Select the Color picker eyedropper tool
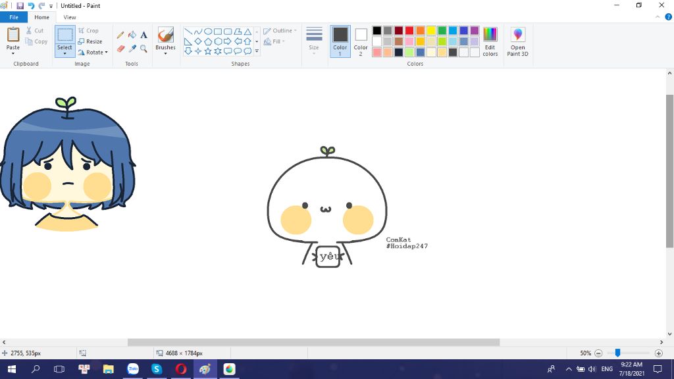674x379 pixels. click(x=132, y=49)
